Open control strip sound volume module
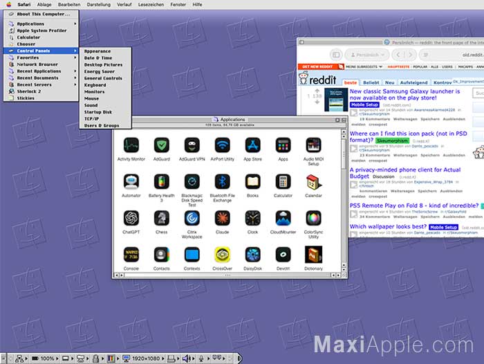This screenshot has width=484, height=364. pyautogui.click(x=187, y=358)
